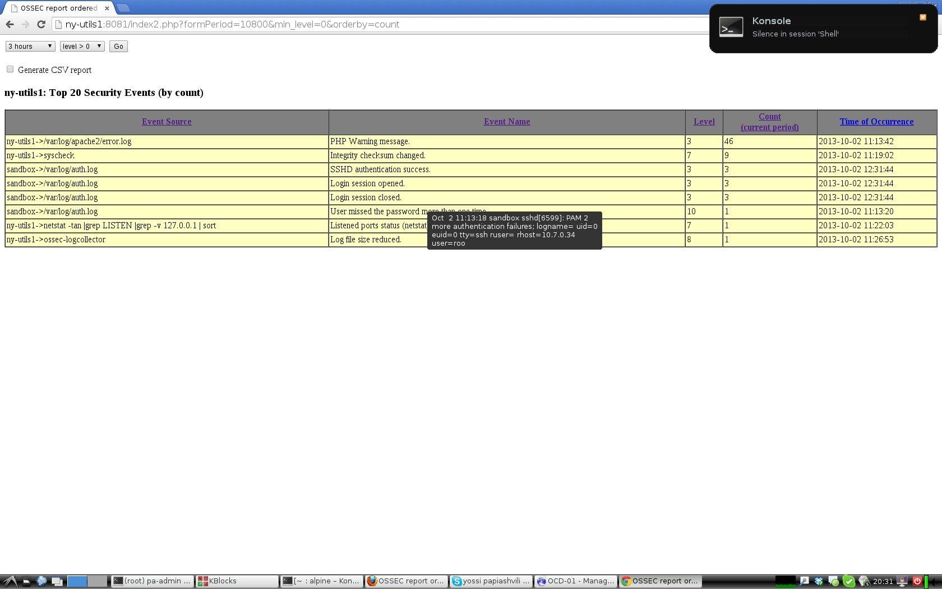Click the browser back arrow
Screen dimensions: 942x589
(x=10, y=24)
